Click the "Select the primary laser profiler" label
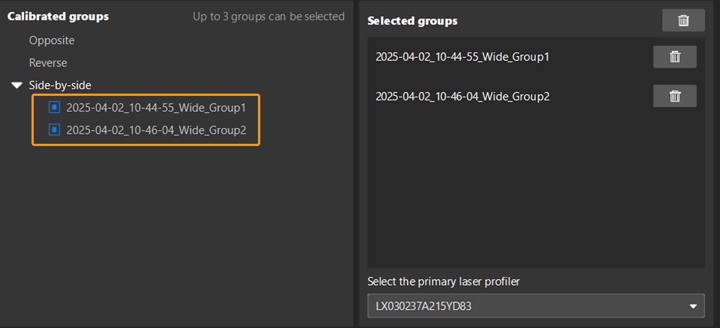Screen dimensions: 720x328 pos(444,282)
